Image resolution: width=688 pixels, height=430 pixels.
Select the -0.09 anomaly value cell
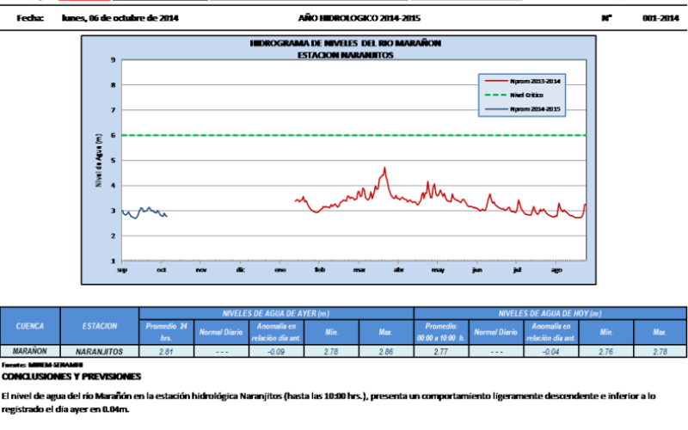[x=276, y=351]
